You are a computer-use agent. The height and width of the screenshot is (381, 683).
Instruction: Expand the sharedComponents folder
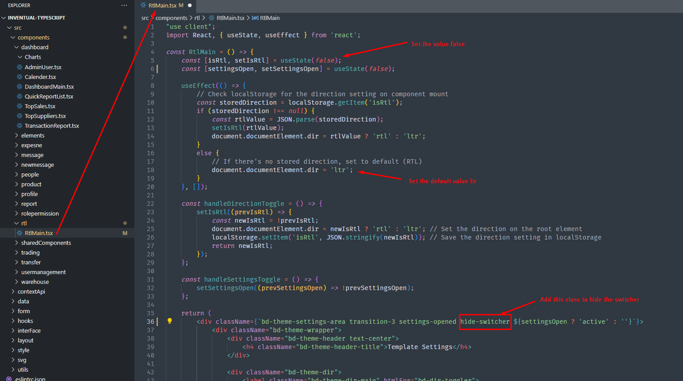[16, 243]
